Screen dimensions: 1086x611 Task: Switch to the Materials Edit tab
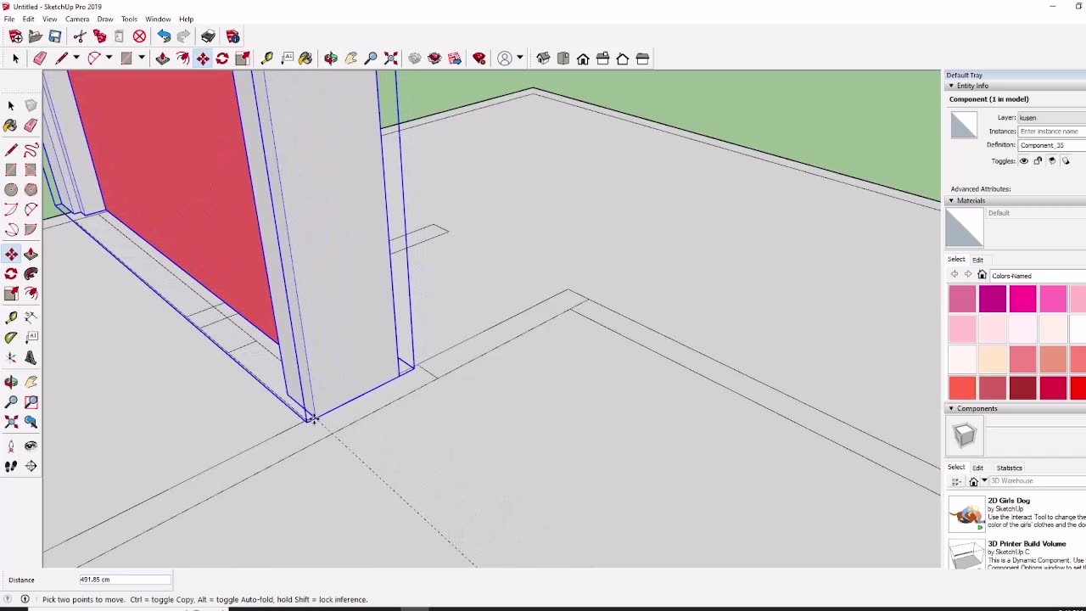pyautogui.click(x=977, y=260)
